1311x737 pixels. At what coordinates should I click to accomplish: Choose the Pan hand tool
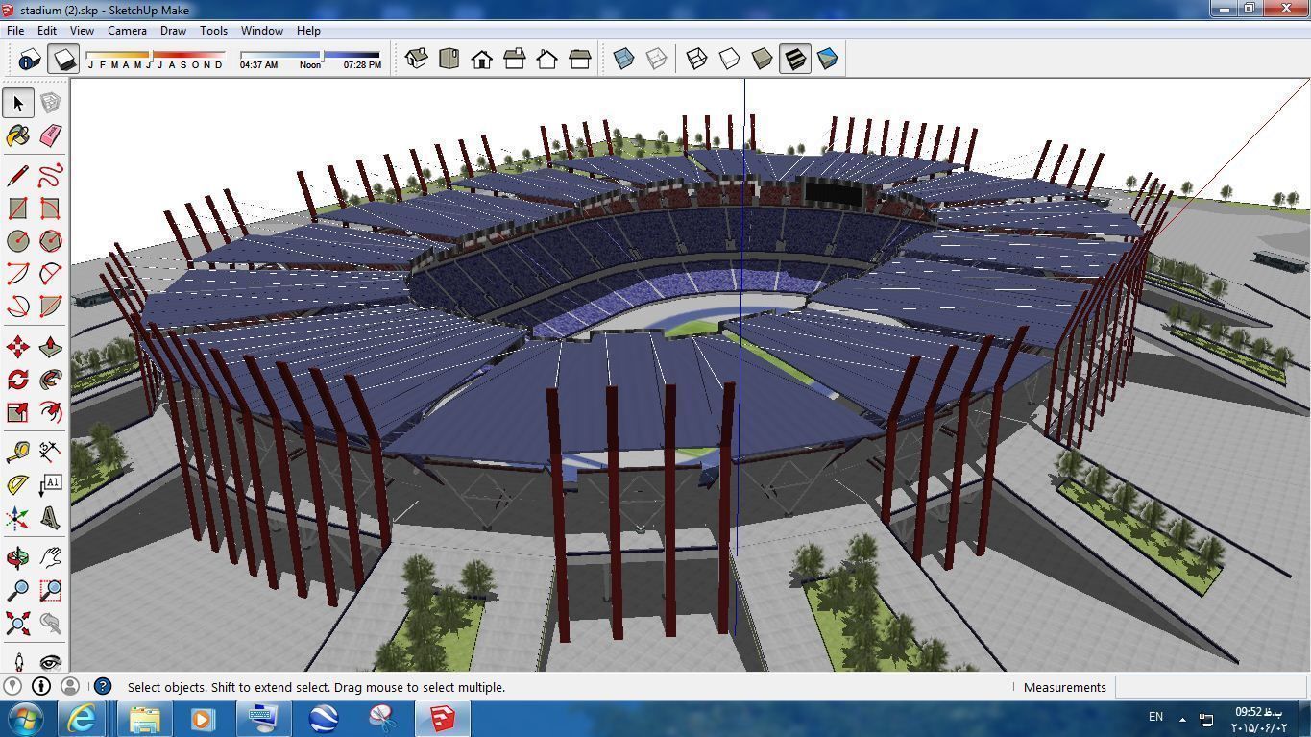(51, 557)
